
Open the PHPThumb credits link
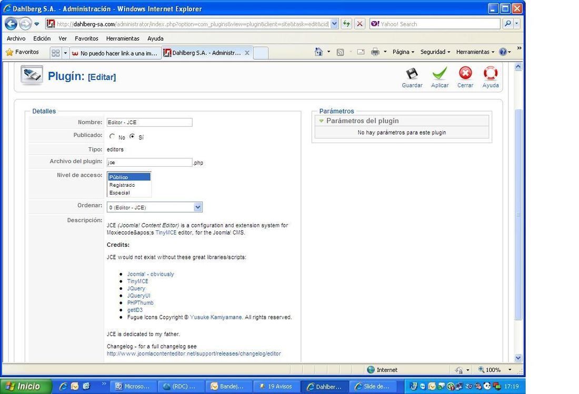click(141, 303)
